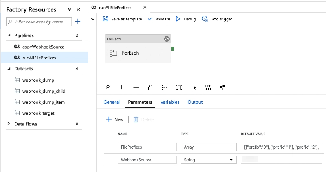Click New to add a parameter
The image size is (326, 172).
coord(119,120)
